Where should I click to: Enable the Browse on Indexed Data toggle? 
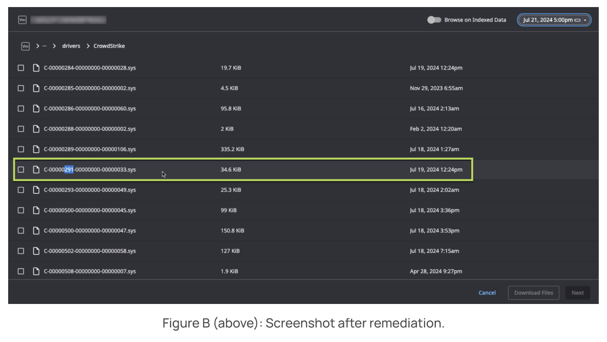coord(434,20)
